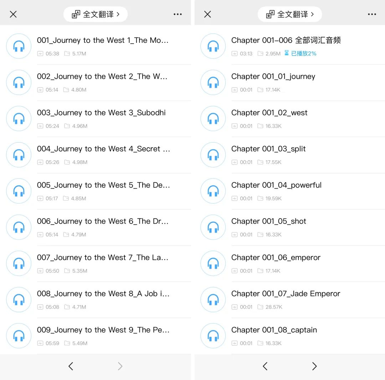385x380 pixels.
Task: Select the "Chapter 001_01_journey" title
Action: [x=273, y=76]
